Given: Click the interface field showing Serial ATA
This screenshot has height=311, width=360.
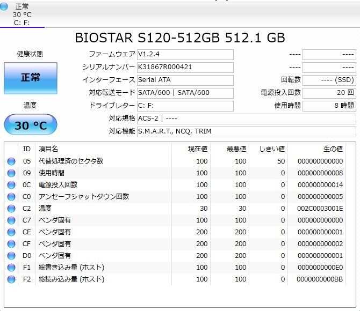Looking at the screenshot, I should [x=185, y=80].
